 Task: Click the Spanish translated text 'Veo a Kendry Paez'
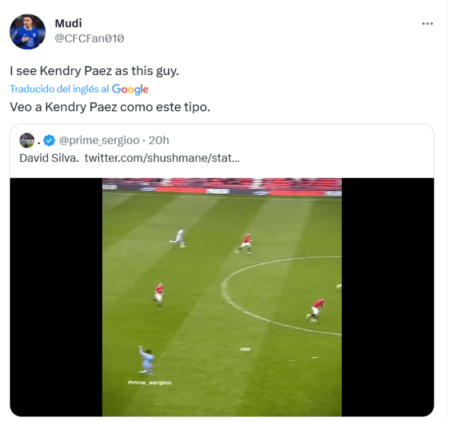tap(110, 107)
